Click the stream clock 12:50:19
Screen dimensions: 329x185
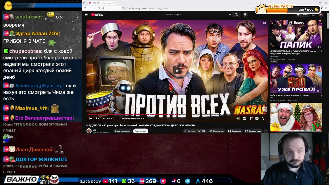pyautogui.click(x=90, y=181)
